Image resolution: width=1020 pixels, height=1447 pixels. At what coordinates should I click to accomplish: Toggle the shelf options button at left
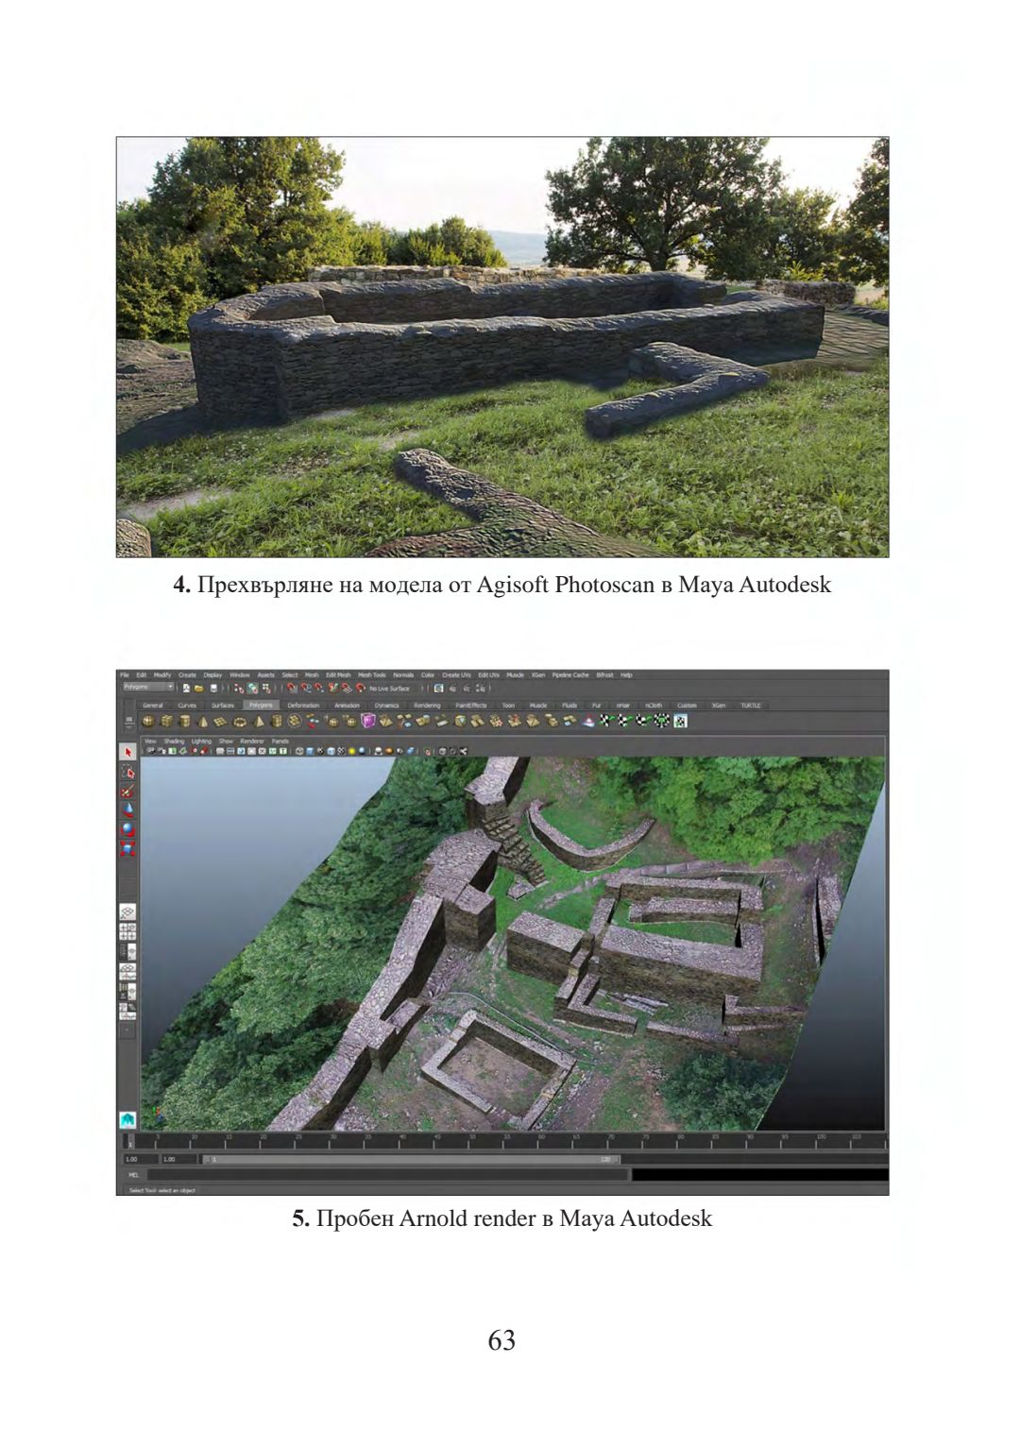[x=128, y=722]
